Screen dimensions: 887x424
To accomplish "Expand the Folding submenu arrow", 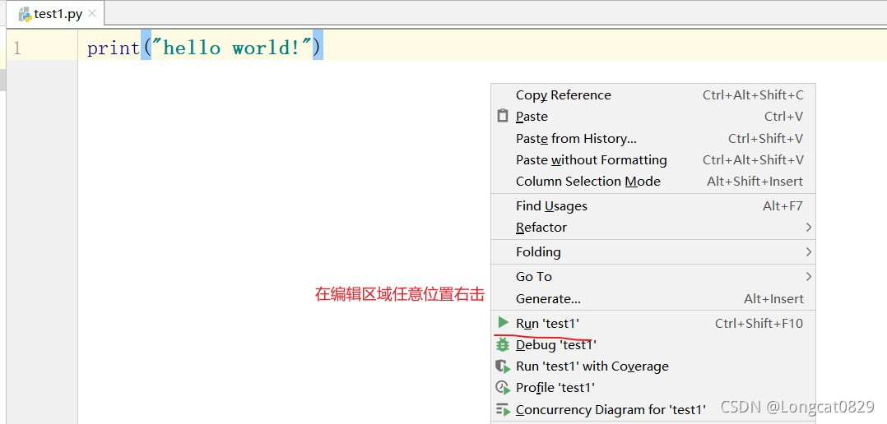I will 808,251.
